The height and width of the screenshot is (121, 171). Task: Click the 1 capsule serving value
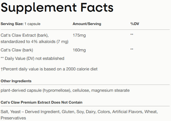(33, 24)
